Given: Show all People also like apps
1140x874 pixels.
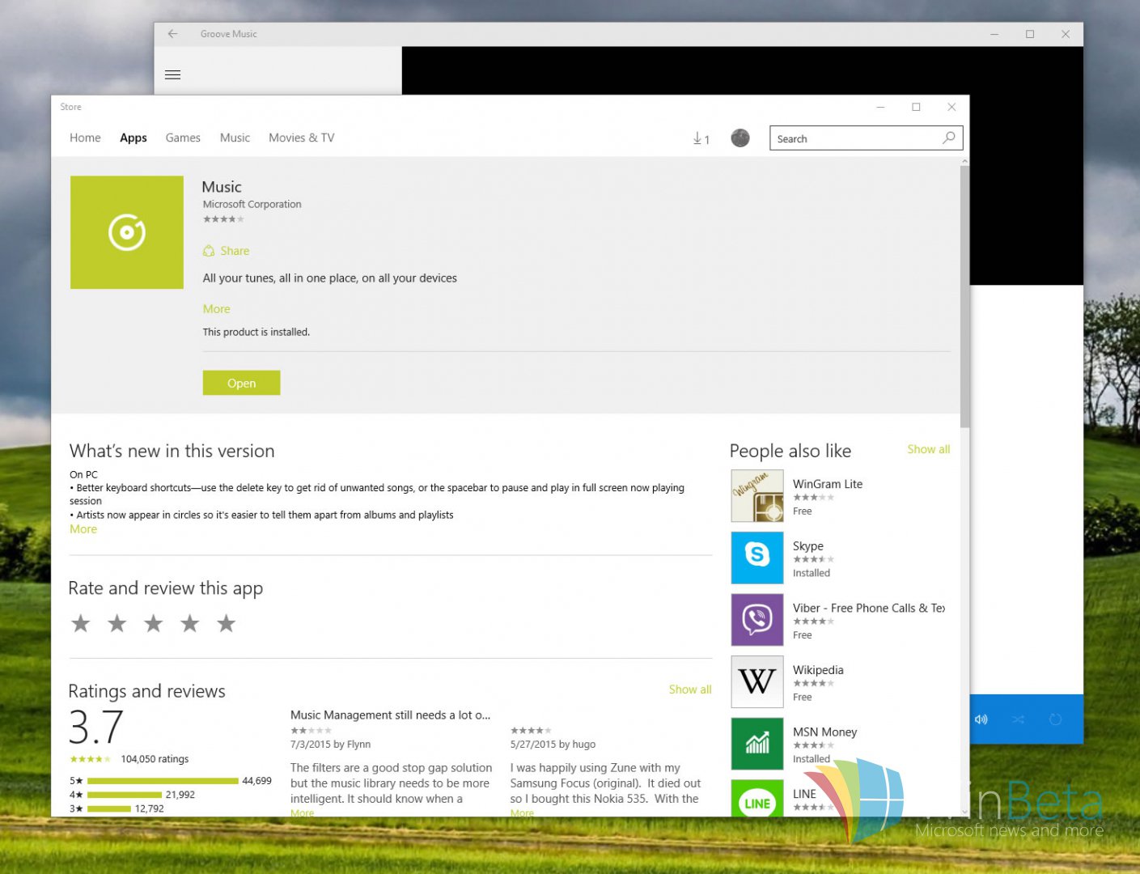Looking at the screenshot, I should pos(928,449).
